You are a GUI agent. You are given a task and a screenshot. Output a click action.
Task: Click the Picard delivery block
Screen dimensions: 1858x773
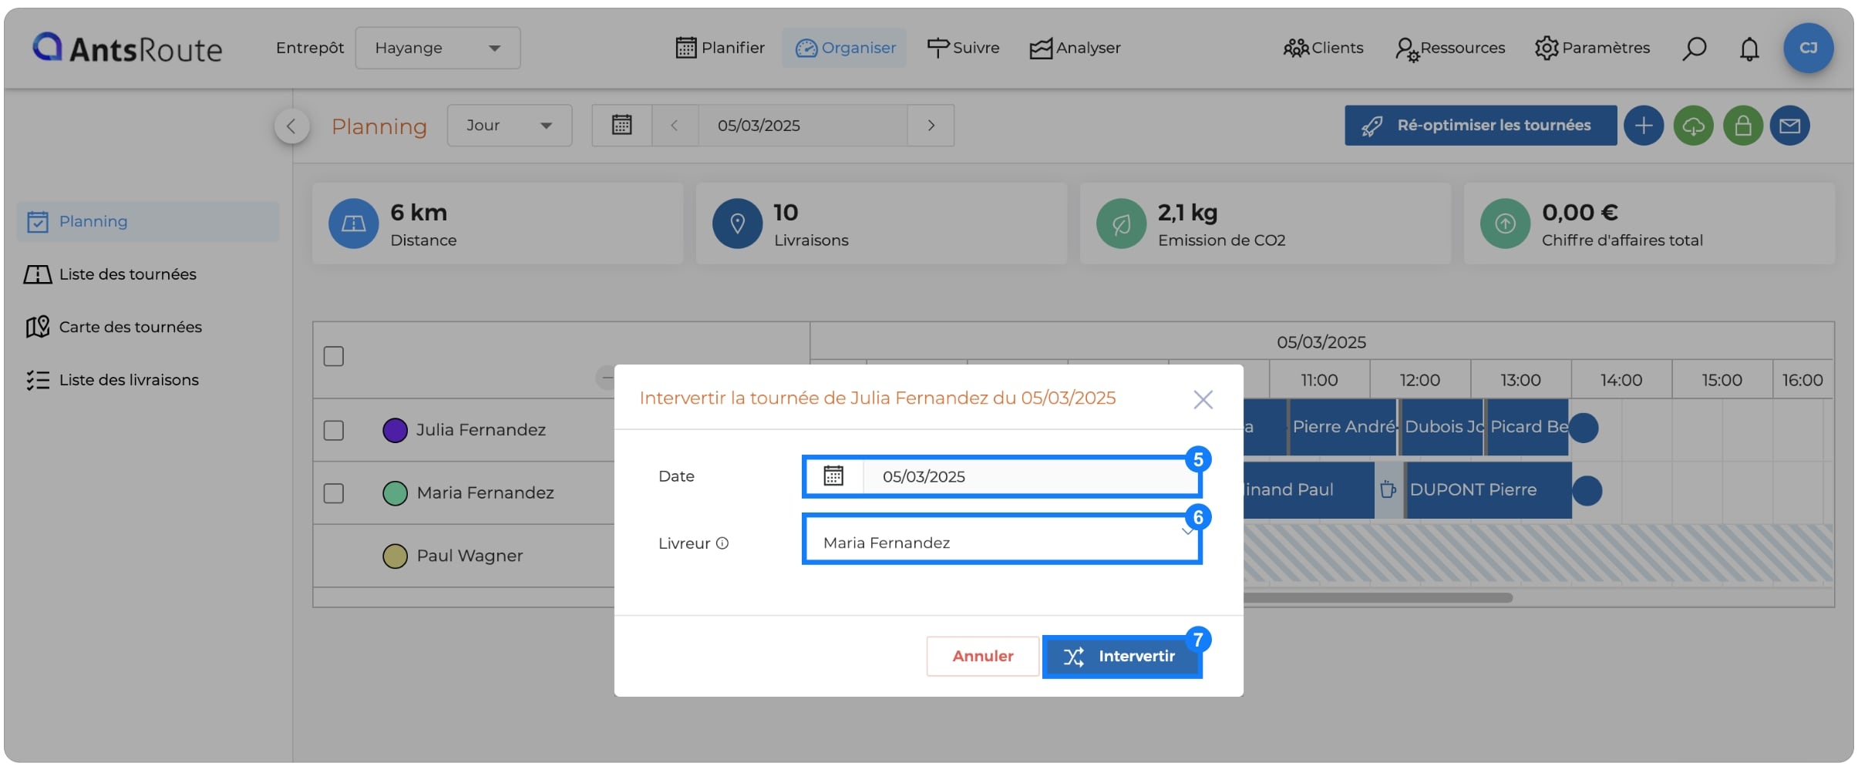point(1527,427)
